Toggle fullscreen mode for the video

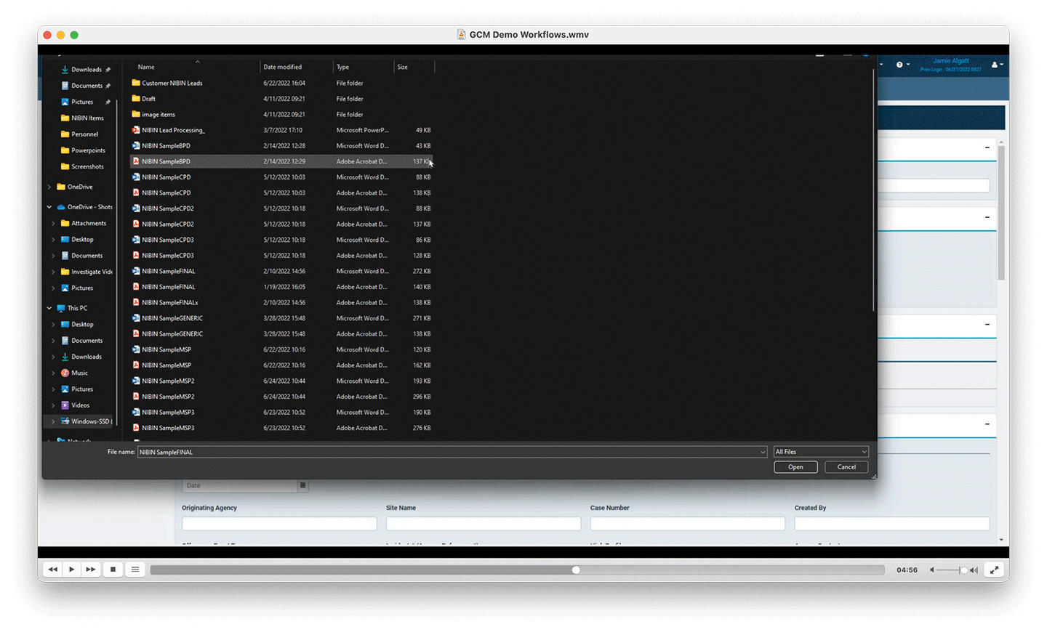pyautogui.click(x=994, y=570)
